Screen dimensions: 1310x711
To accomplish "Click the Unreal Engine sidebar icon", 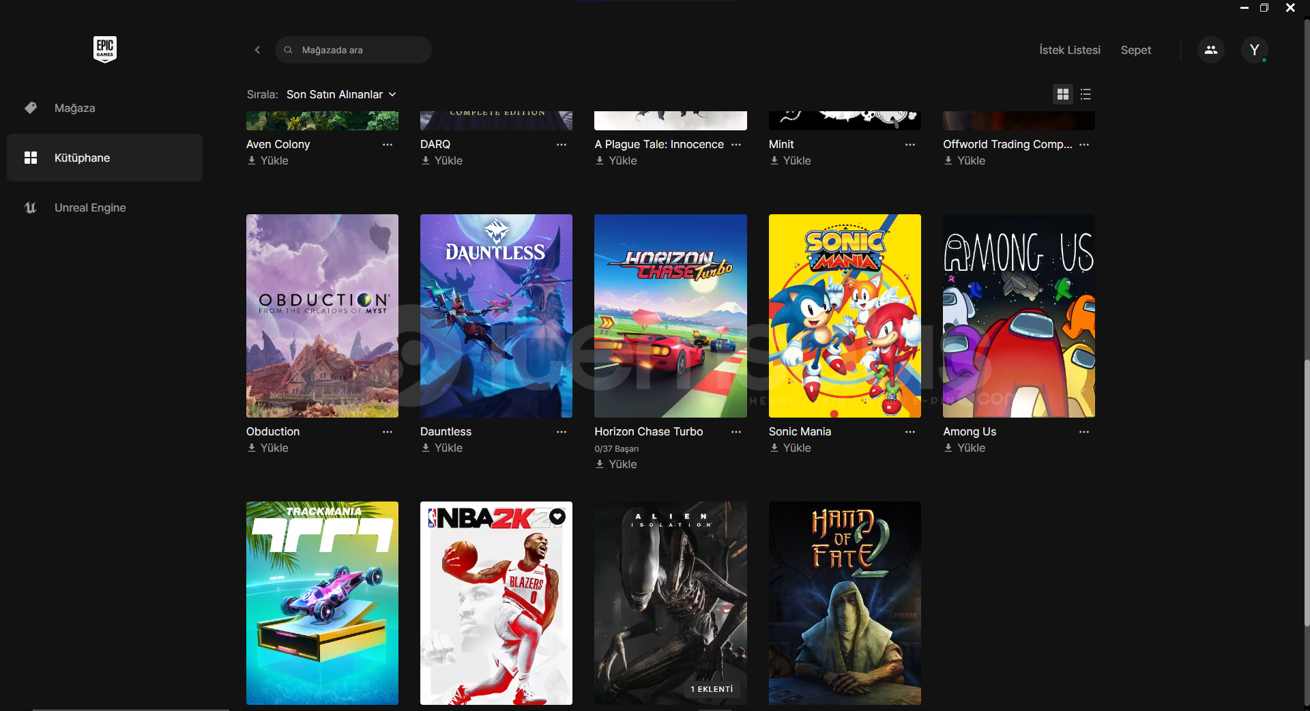I will (31, 207).
